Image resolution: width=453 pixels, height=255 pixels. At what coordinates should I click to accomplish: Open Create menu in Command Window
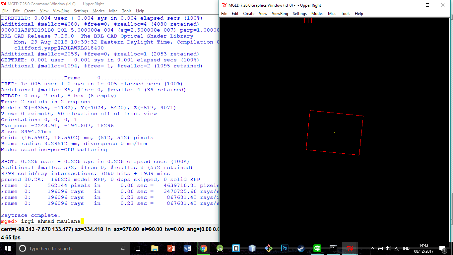pos(30,11)
